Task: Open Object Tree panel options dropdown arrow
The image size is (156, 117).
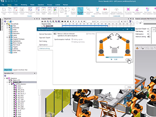Action: [x=35, y=19]
